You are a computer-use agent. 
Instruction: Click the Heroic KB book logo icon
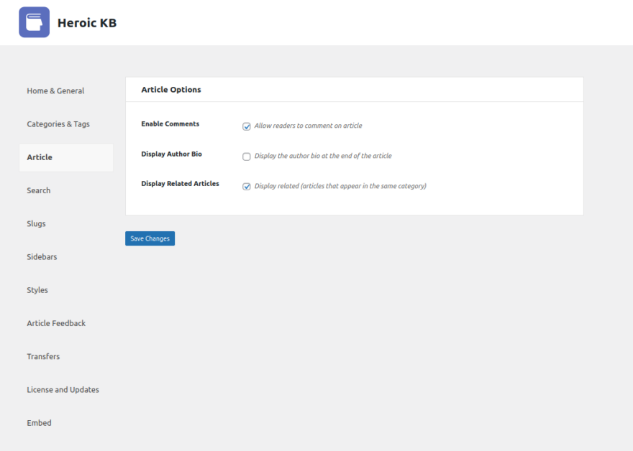[34, 22]
